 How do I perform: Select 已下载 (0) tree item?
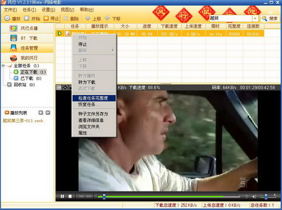(x=31, y=78)
